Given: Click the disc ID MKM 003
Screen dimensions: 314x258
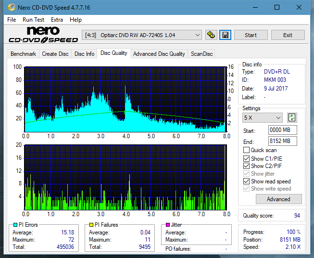Looking at the screenshot, I should [275, 80].
